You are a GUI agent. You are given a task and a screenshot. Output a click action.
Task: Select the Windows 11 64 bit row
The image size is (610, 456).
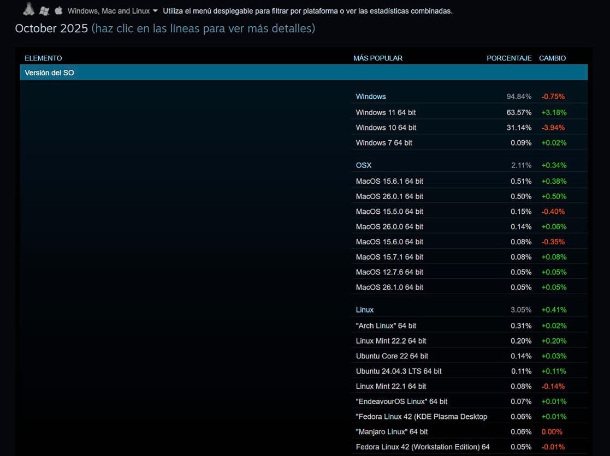pos(386,112)
